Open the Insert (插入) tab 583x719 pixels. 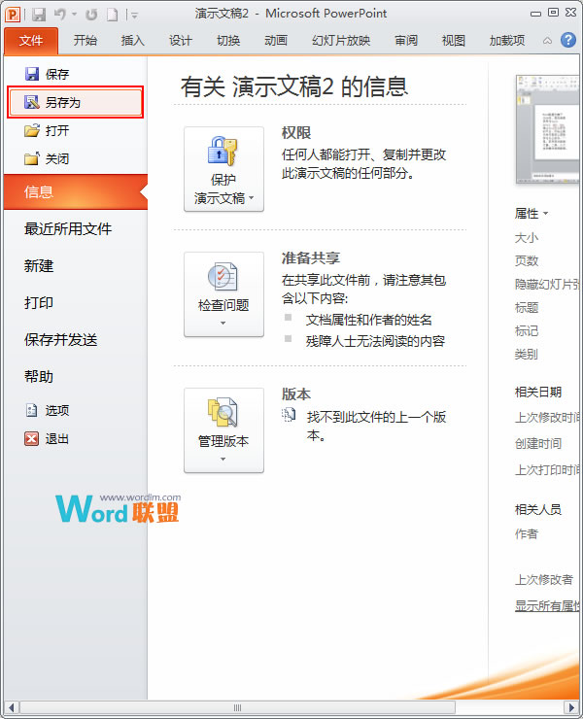tap(132, 41)
